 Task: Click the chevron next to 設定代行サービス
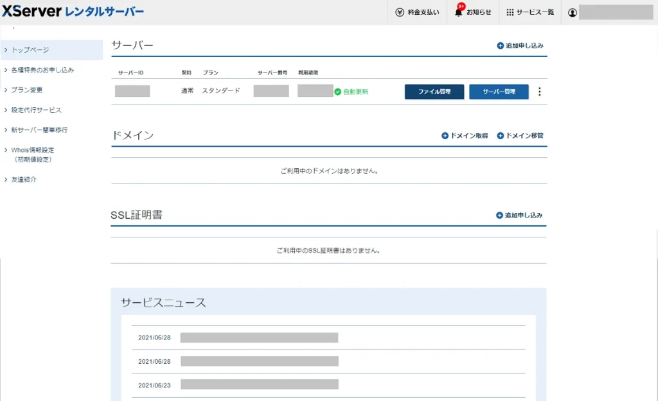point(5,110)
